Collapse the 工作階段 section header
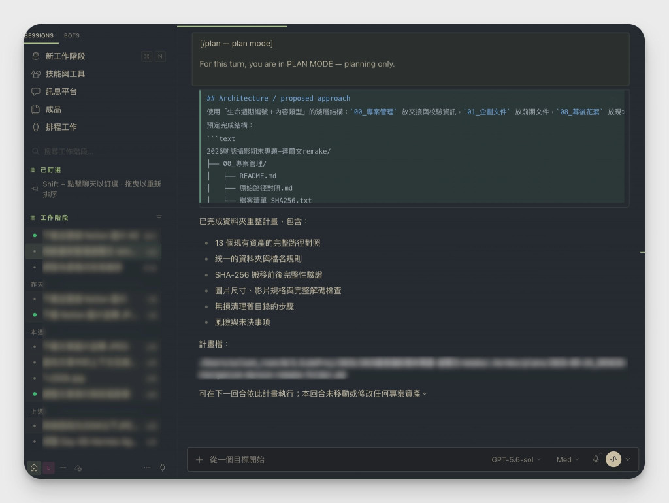 (49, 218)
